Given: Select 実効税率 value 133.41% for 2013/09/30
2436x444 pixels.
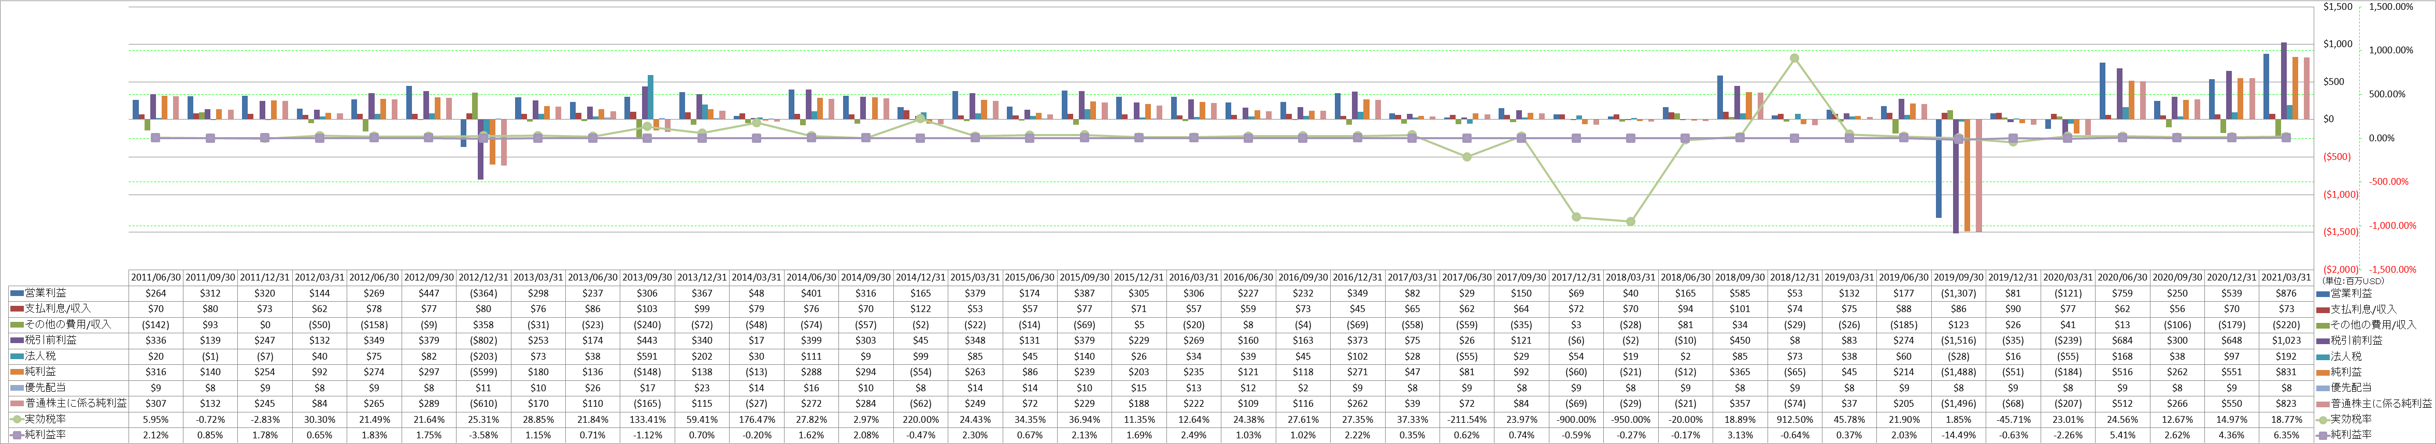Looking at the screenshot, I should pos(647,420).
